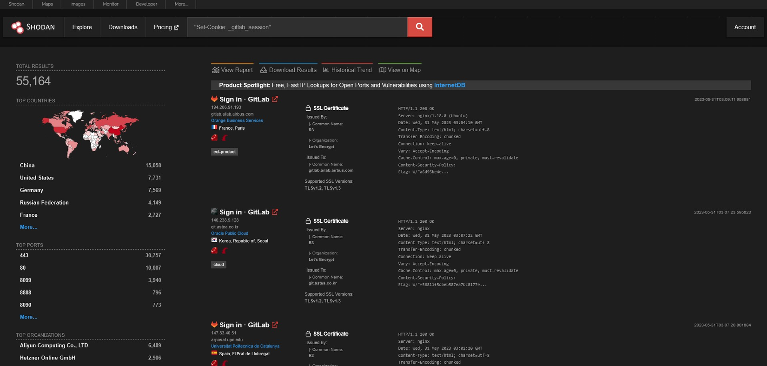Open Sign in · GitLab title for 147.83.40.51

[x=245, y=325]
